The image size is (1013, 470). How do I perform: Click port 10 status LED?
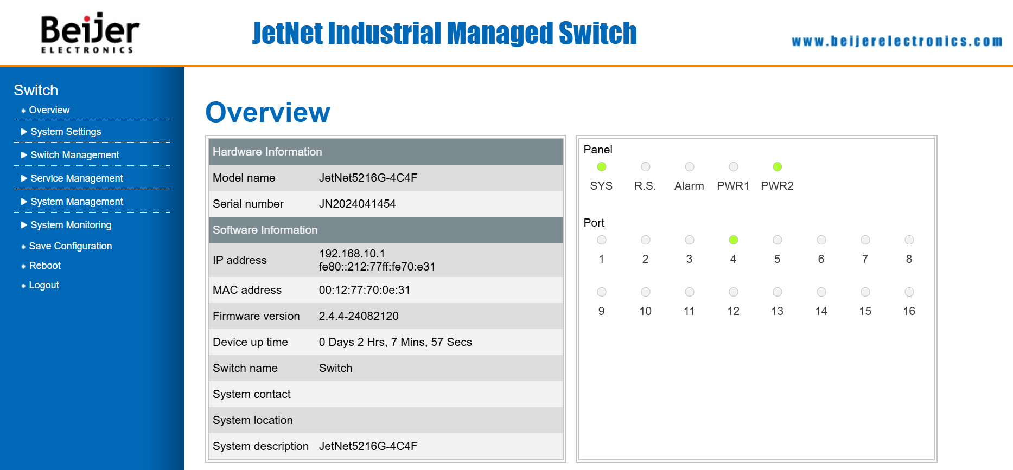pos(645,292)
